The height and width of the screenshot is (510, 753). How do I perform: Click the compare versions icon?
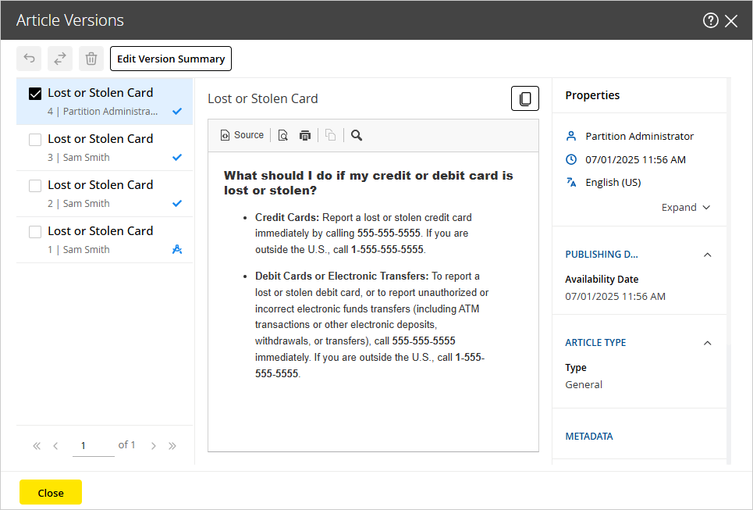pyautogui.click(x=60, y=59)
